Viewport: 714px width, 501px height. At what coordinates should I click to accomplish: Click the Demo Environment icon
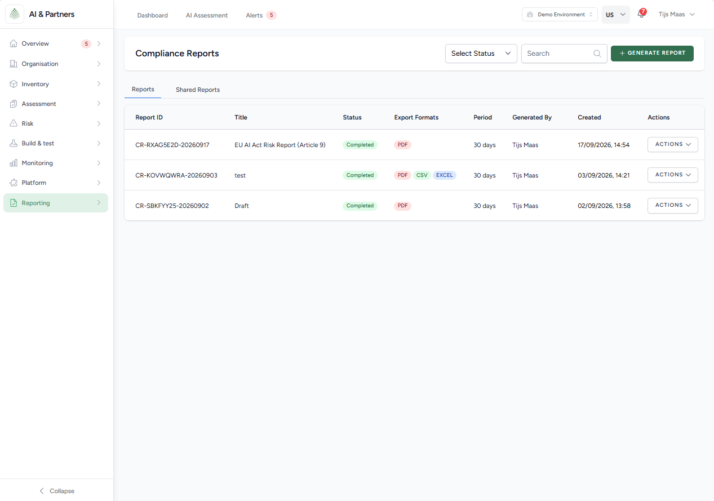pyautogui.click(x=530, y=15)
